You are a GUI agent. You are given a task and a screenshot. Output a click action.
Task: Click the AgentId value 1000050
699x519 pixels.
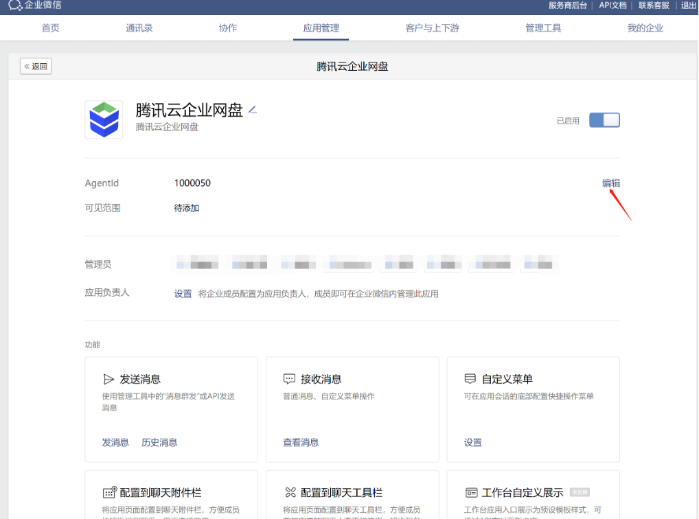tap(192, 183)
